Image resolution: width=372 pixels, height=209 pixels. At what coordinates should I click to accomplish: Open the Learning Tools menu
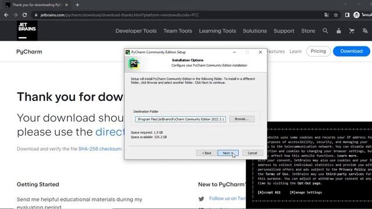tap(217, 31)
